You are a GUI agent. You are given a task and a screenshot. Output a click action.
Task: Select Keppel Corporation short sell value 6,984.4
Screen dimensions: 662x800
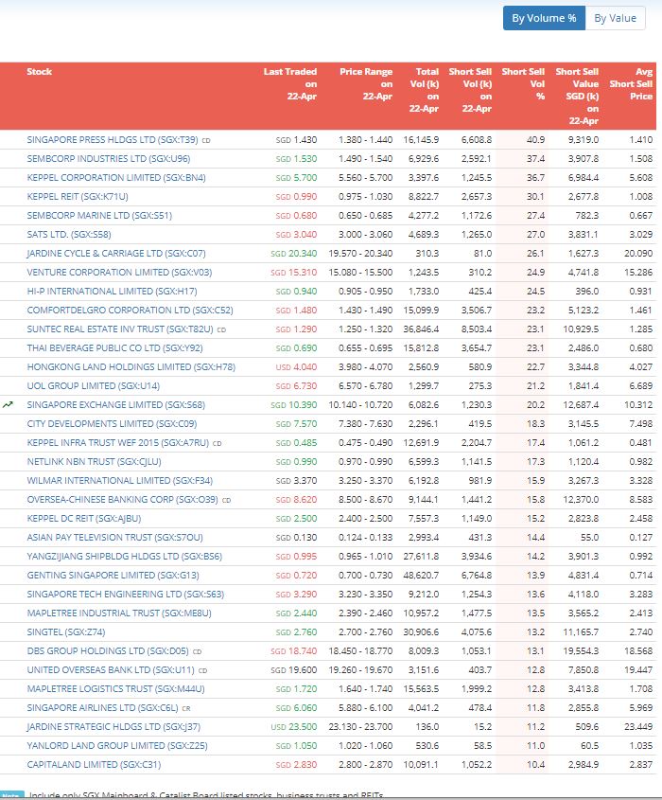coord(584,178)
